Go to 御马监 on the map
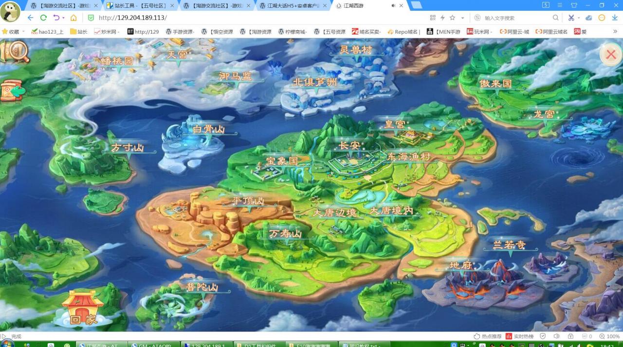The width and height of the screenshot is (623, 347). pos(236,76)
